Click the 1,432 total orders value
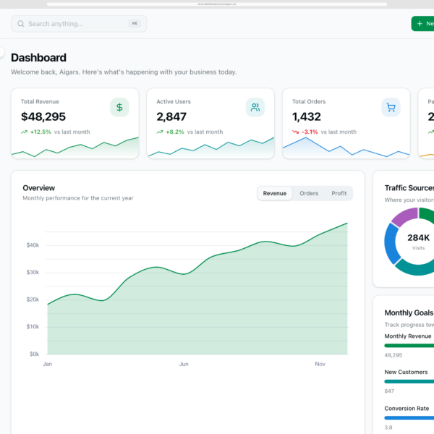Screen dimensions: 434x434 (x=307, y=116)
